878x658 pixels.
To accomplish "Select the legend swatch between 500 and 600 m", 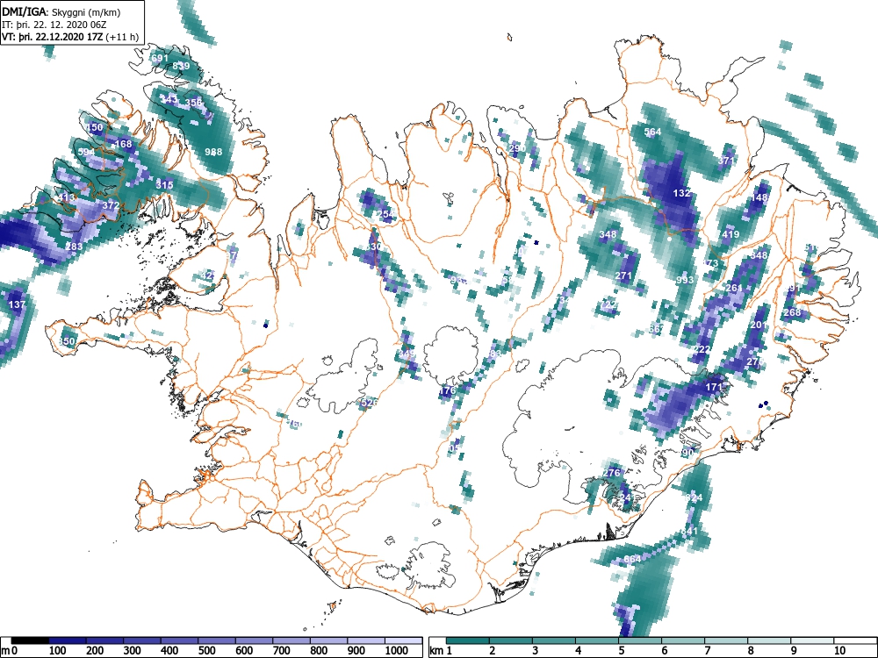I will click(217, 640).
